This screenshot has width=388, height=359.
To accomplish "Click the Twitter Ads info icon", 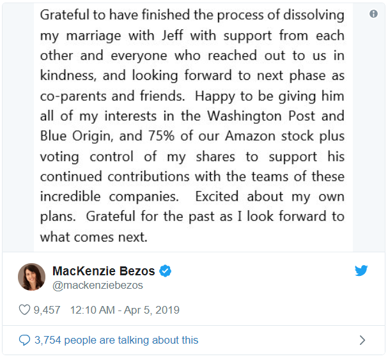I will [x=373, y=14].
